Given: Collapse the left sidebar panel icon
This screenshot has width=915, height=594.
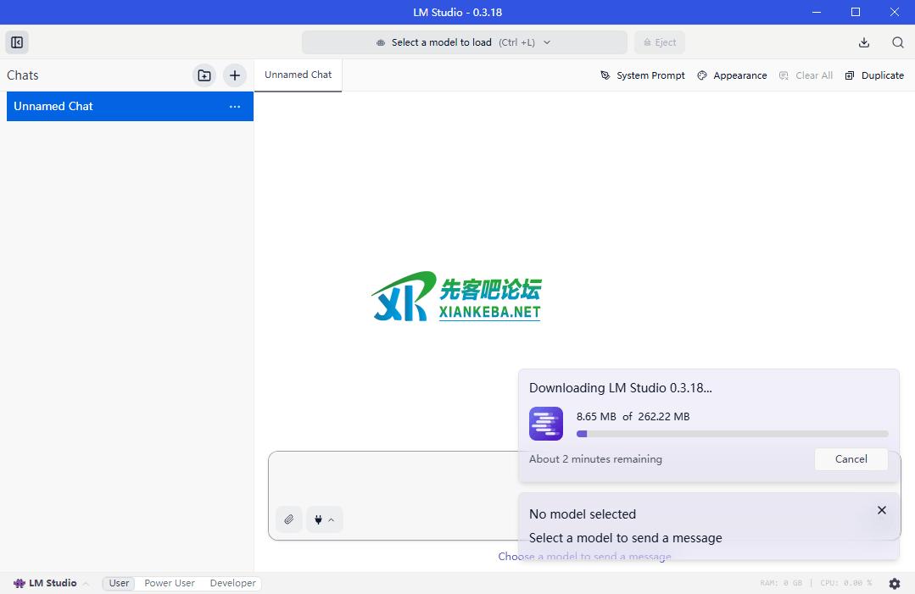Looking at the screenshot, I should [17, 42].
